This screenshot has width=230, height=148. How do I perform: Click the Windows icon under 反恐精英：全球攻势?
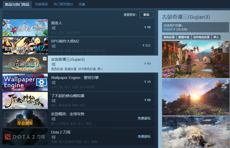tap(54, 119)
